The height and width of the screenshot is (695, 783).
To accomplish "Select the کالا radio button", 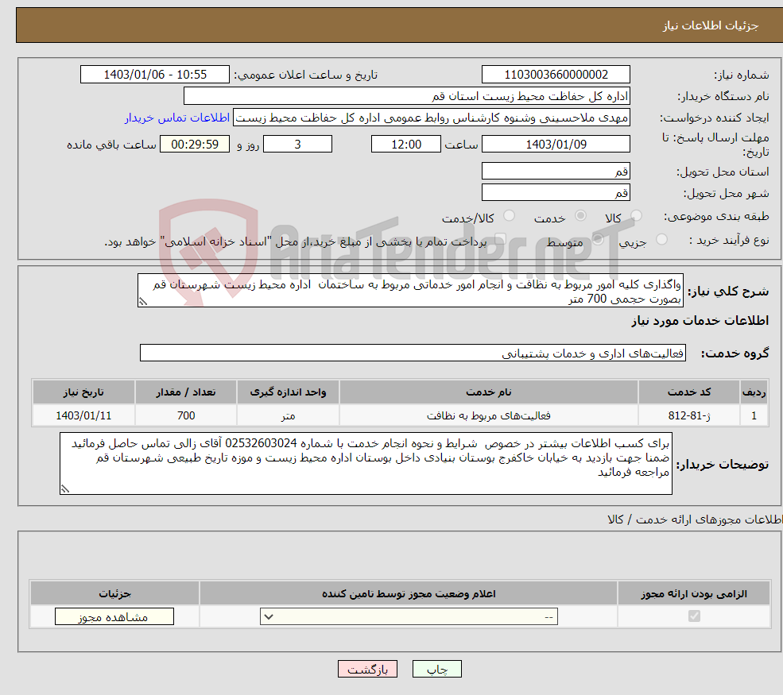I will coord(636,215).
